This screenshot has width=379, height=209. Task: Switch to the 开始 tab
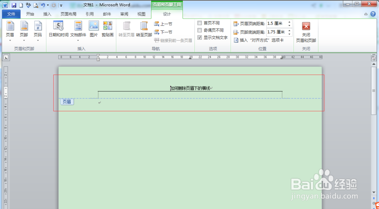click(x=30, y=14)
